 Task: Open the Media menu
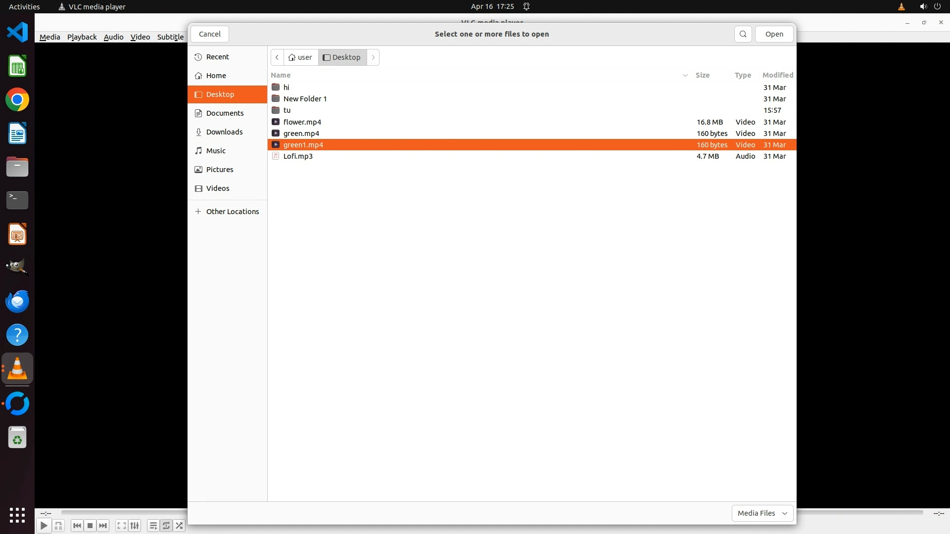[49, 37]
